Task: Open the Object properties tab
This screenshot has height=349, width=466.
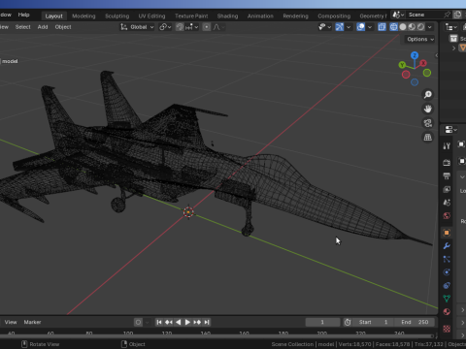Action: [x=447, y=233]
